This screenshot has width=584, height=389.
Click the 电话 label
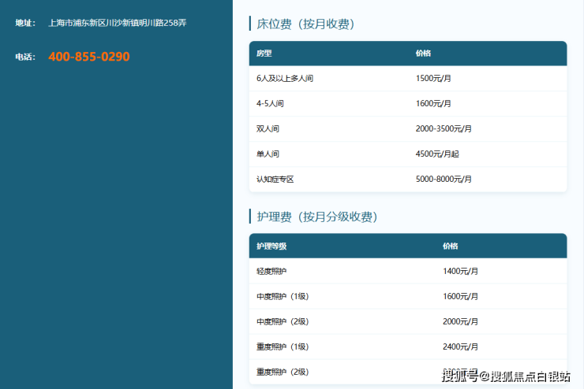click(x=25, y=57)
